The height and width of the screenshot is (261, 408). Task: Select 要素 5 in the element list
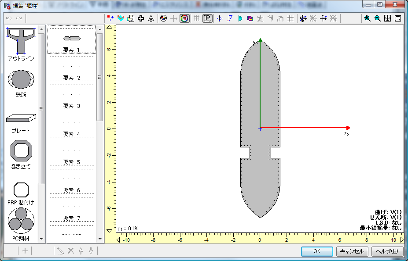coord(72,153)
